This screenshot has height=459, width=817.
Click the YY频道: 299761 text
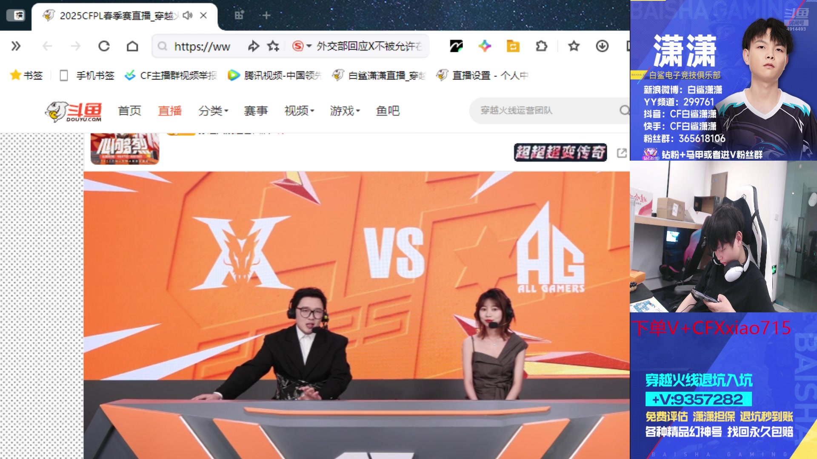(679, 102)
